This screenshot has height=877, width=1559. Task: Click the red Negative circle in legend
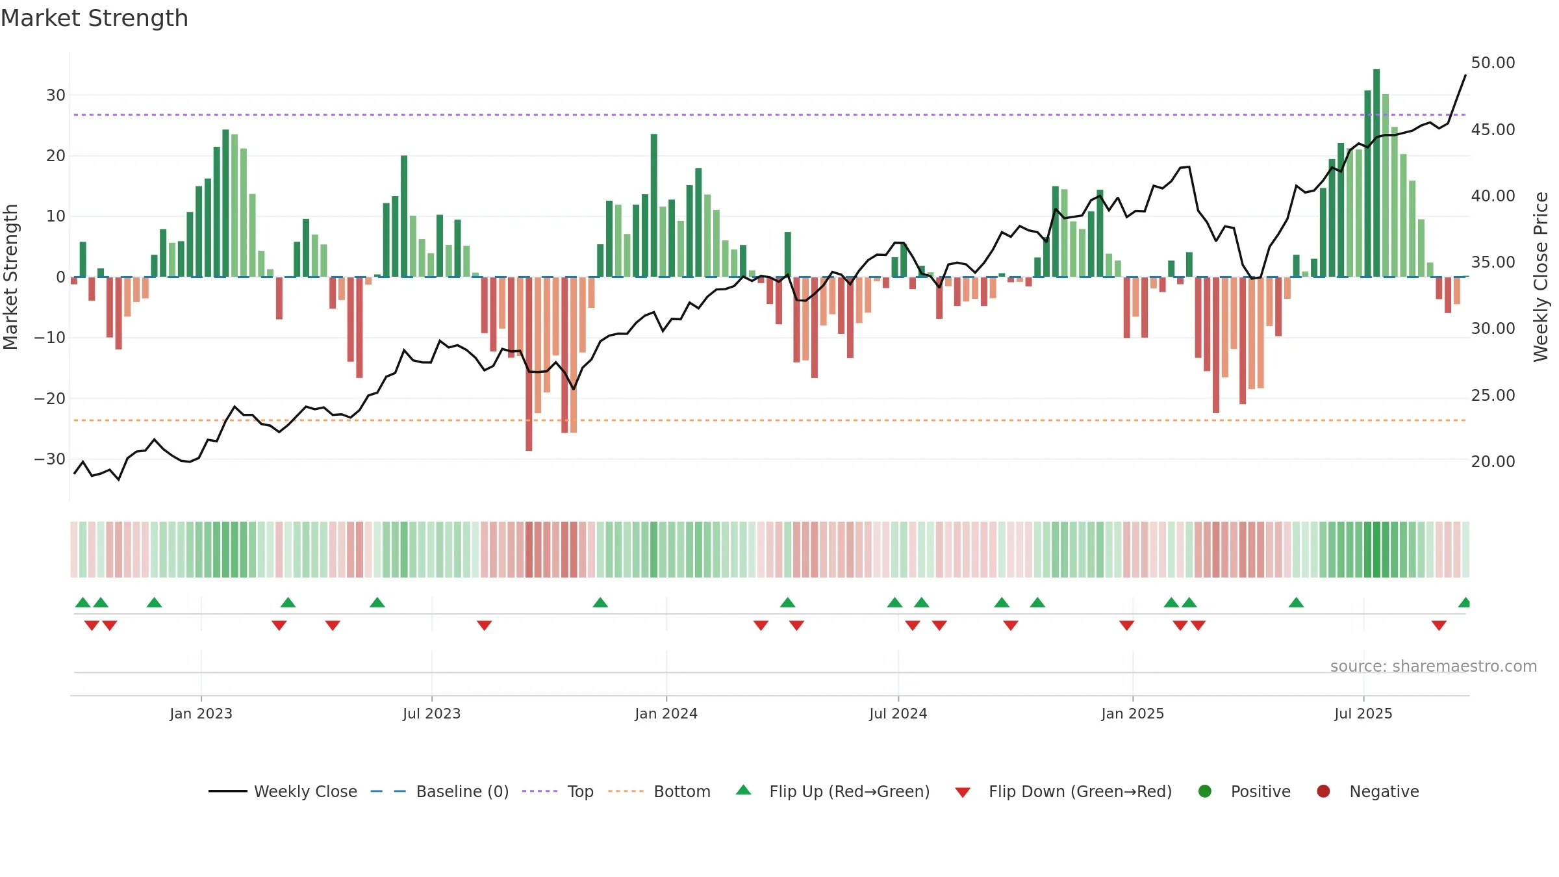coord(1323,791)
